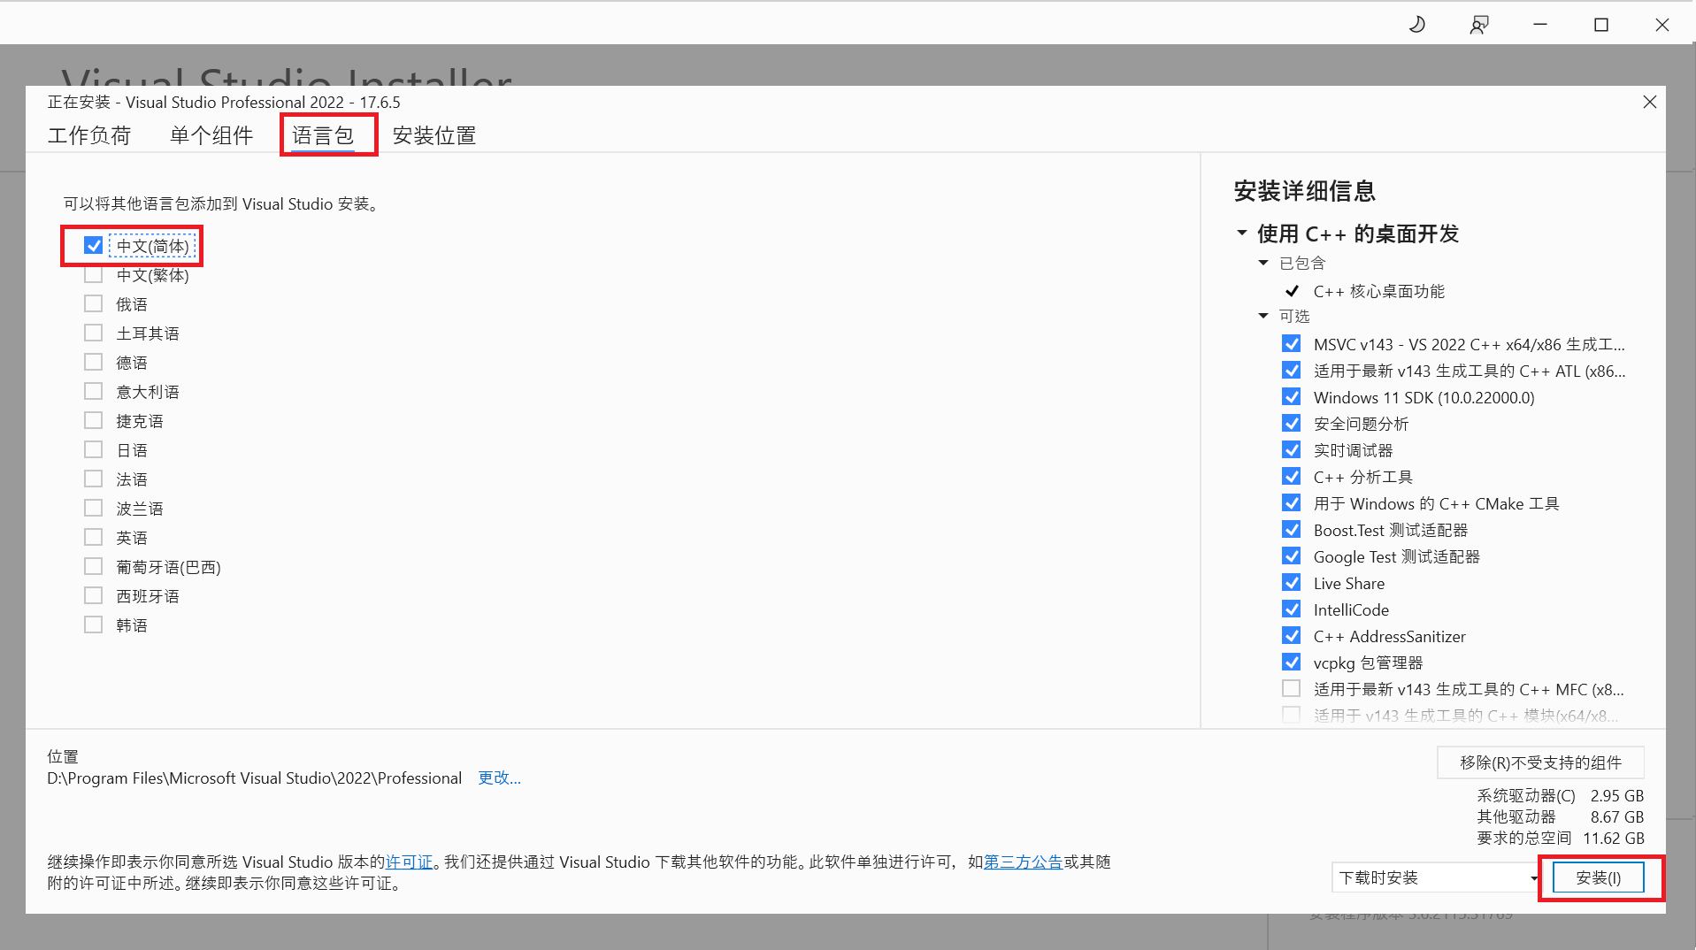Image resolution: width=1696 pixels, height=950 pixels.
Task: Select the 日语 language checkbox
Action: pos(93,450)
